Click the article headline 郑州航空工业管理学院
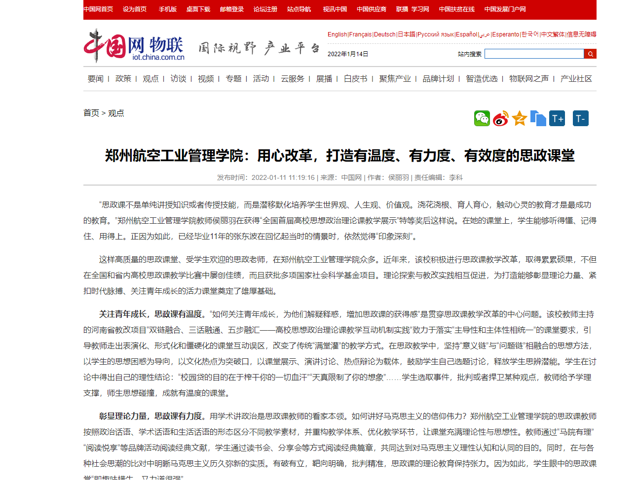This screenshot has height=480, width=638. coord(340,156)
